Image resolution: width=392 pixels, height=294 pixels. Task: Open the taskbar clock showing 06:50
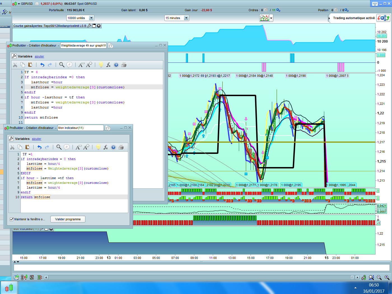pyautogui.click(x=374, y=288)
